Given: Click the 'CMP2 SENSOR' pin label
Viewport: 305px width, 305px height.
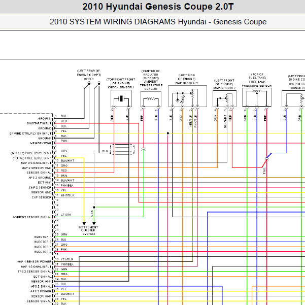Looking at the screenshot, I should point(40,188).
